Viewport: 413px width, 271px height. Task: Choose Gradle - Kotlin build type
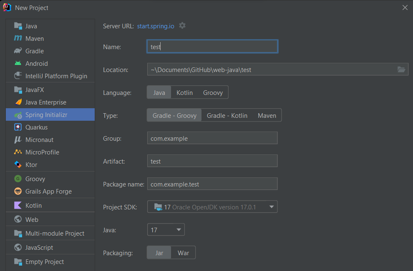tap(227, 115)
